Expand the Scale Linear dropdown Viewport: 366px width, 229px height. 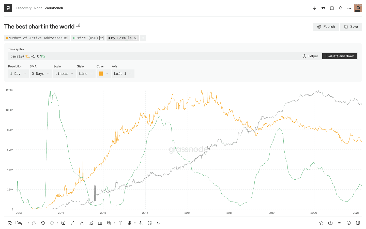64,74
